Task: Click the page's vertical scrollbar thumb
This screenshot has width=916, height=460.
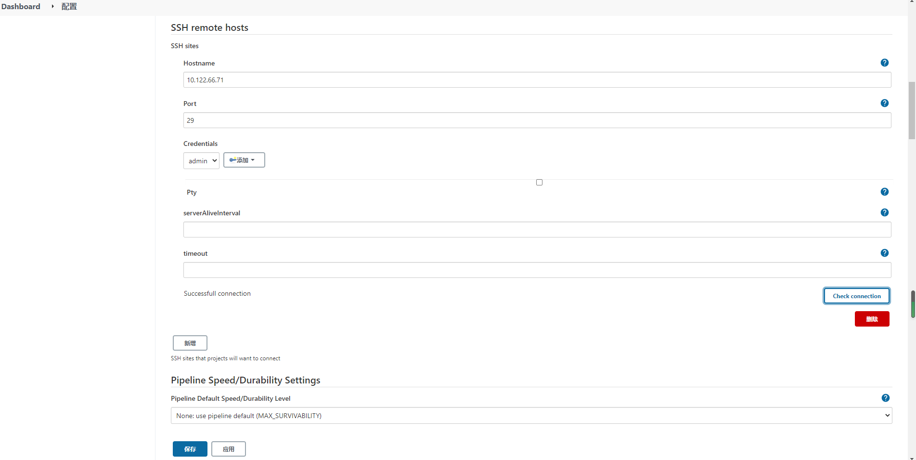Action: click(x=912, y=304)
